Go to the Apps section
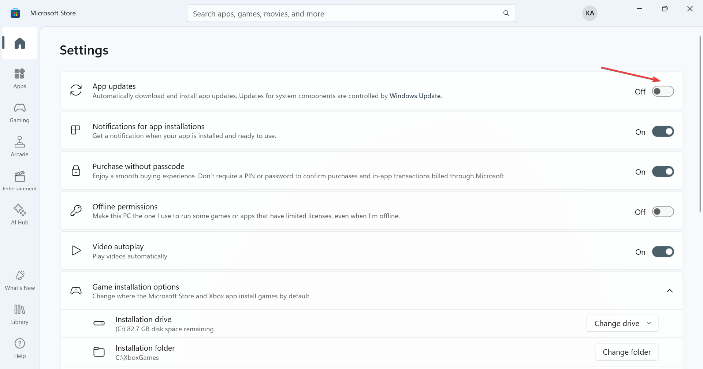This screenshot has height=369, width=703. pos(20,78)
